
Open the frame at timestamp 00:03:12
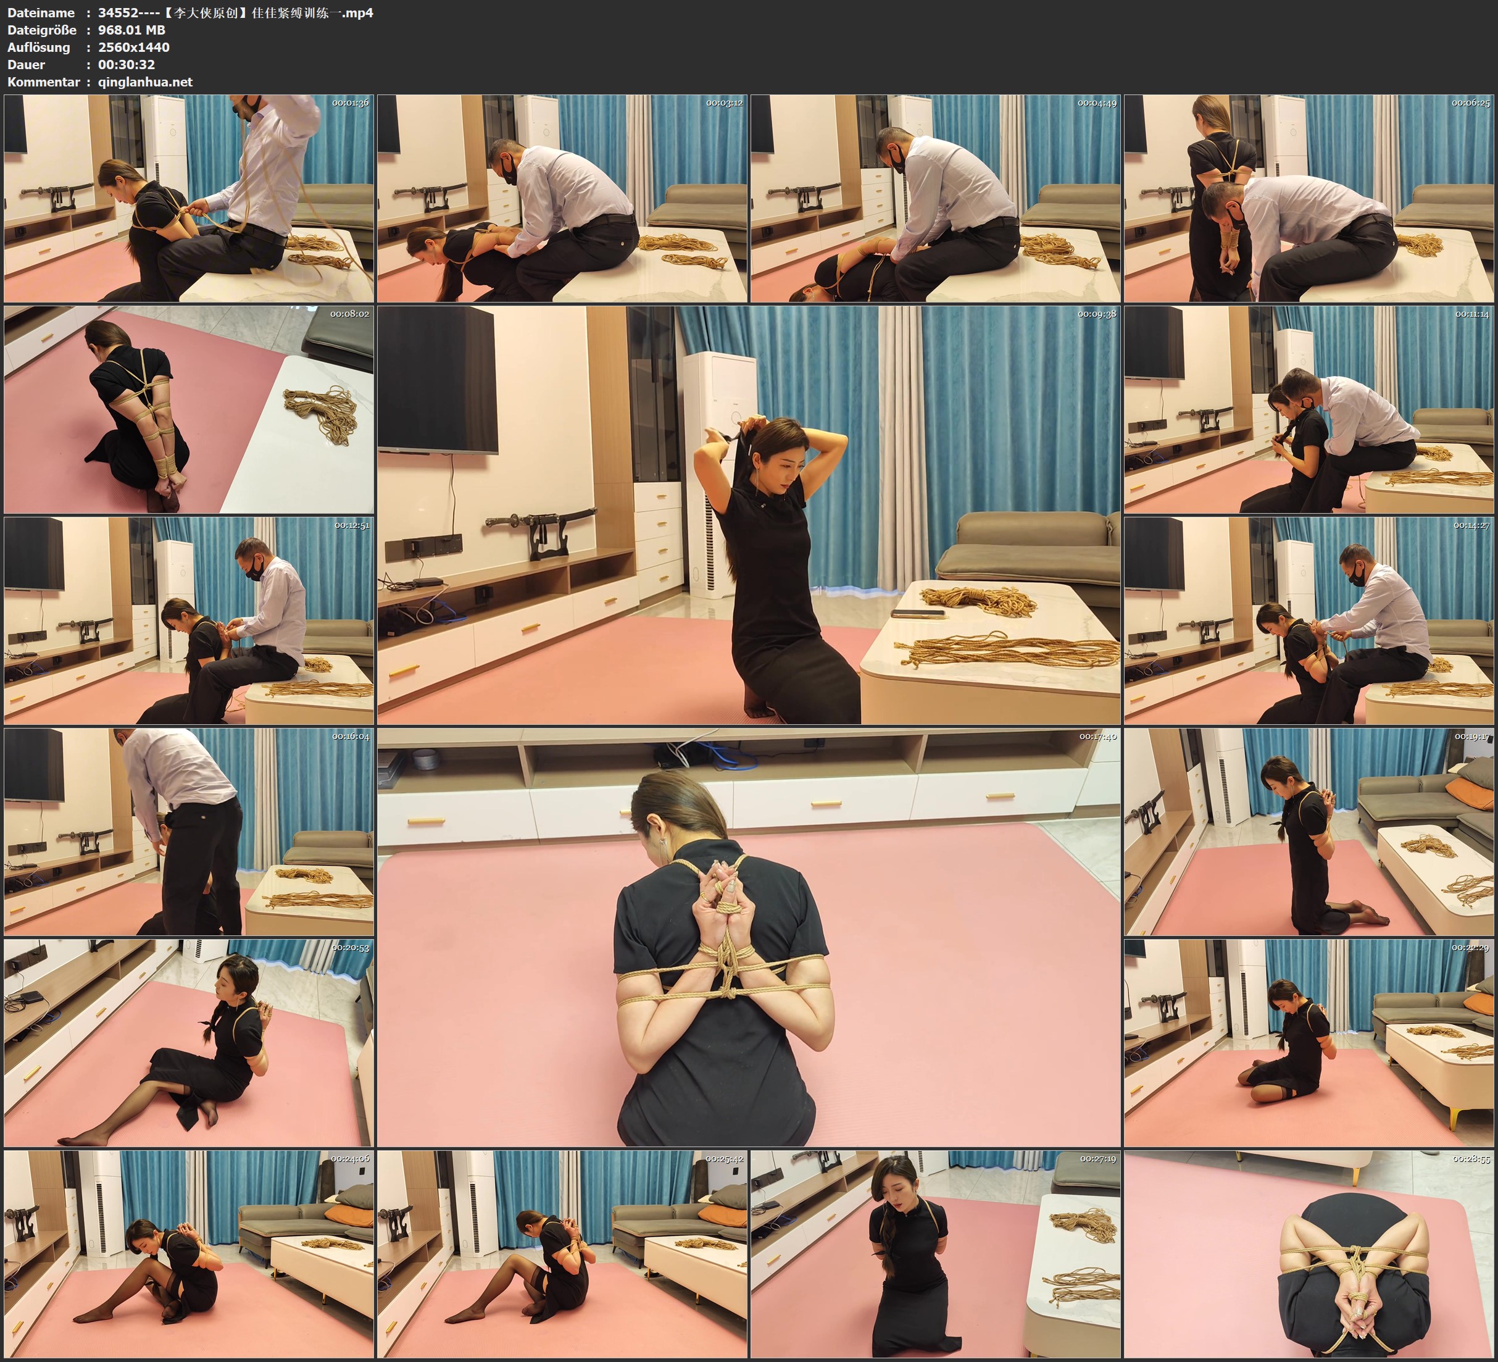[x=562, y=199]
